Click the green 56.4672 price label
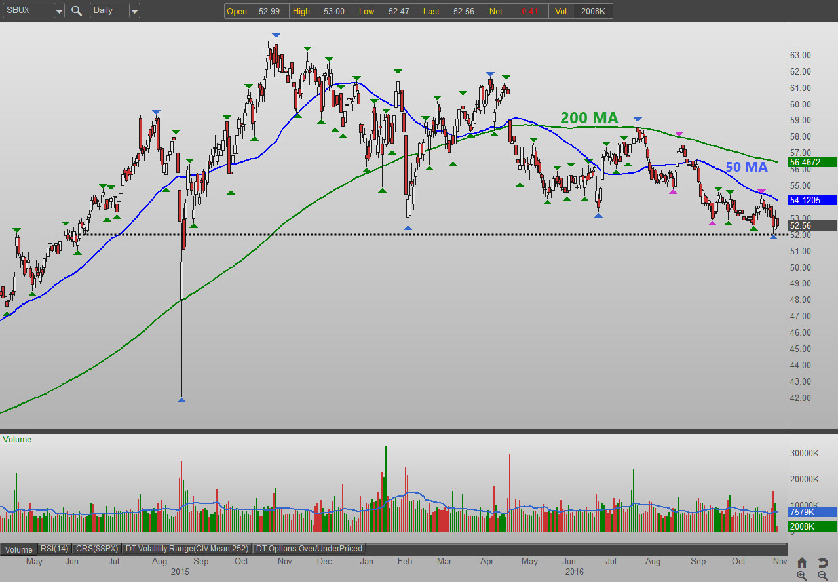Viewport: 838px width, 582px height. (x=813, y=161)
